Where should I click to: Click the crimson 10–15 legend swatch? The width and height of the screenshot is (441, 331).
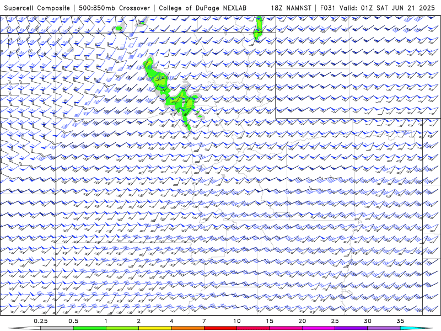tap(253, 328)
